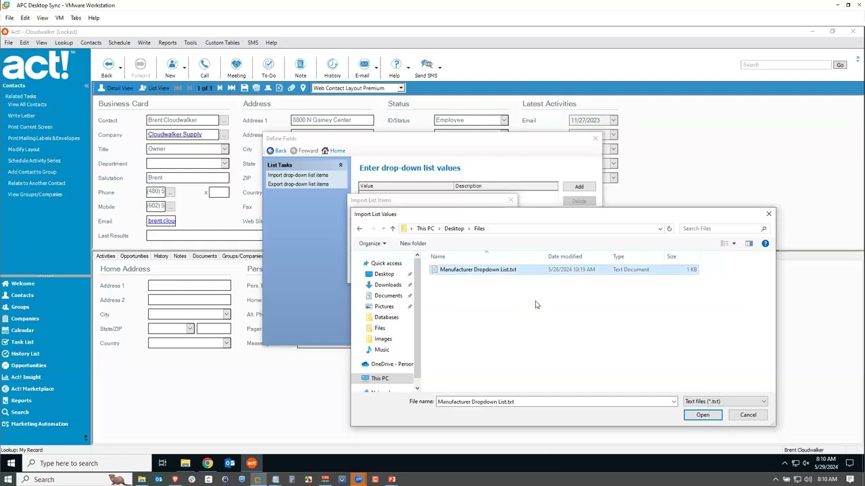Click Open to import the file

point(703,415)
